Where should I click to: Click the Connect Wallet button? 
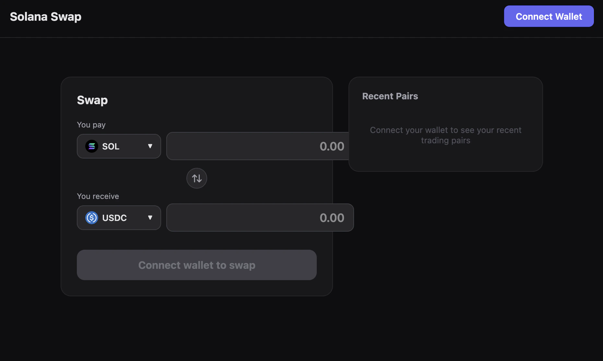tap(549, 16)
